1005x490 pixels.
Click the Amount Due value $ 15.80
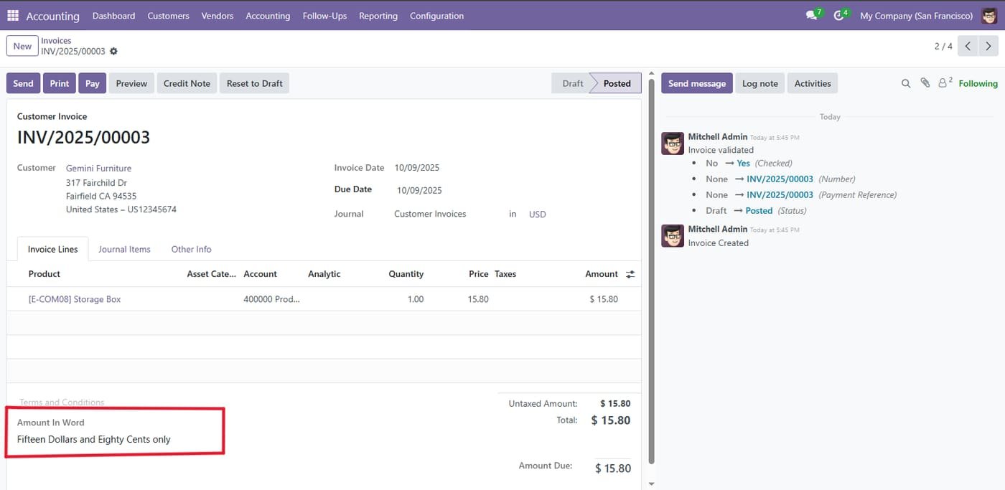tap(613, 468)
